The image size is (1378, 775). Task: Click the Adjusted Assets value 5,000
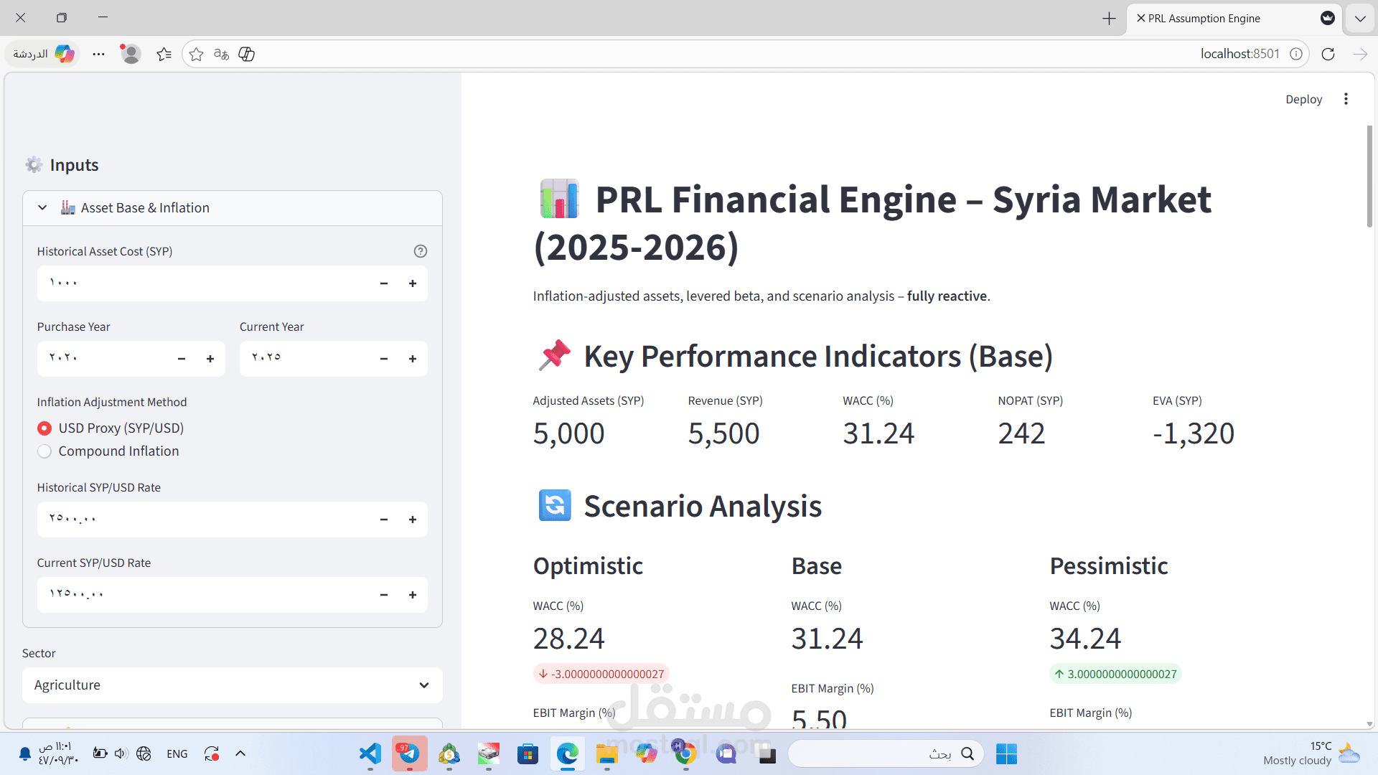(x=568, y=433)
